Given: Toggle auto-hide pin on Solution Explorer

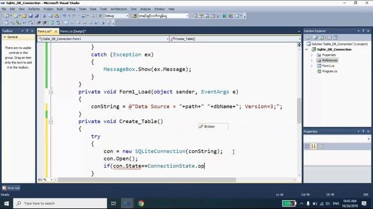Looking at the screenshot, I should tap(363, 31).
